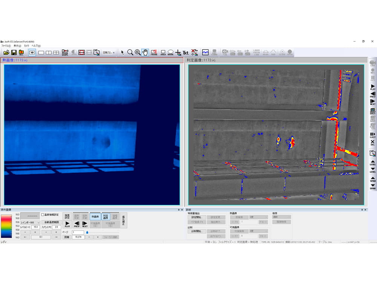Image resolution: width=377 pixels, height=283 pixels.
Task: Select the MARK ellipse tool
Action: 170,52
